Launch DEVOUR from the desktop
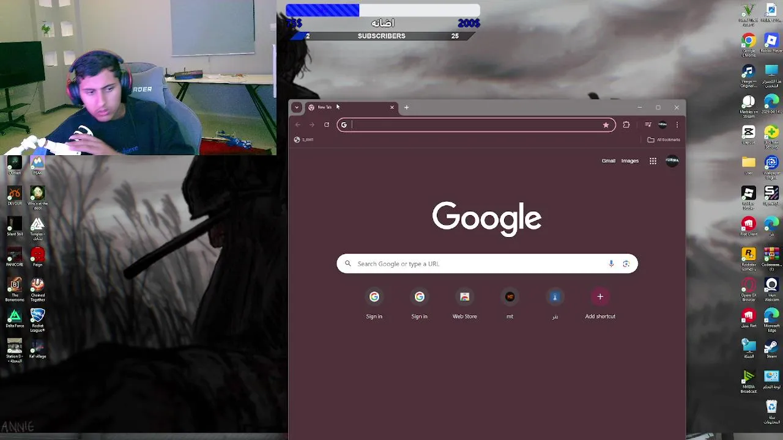The height and width of the screenshot is (440, 783). [x=14, y=197]
